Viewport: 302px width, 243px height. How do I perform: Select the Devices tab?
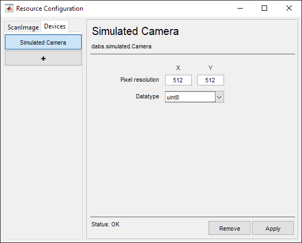coord(55,26)
